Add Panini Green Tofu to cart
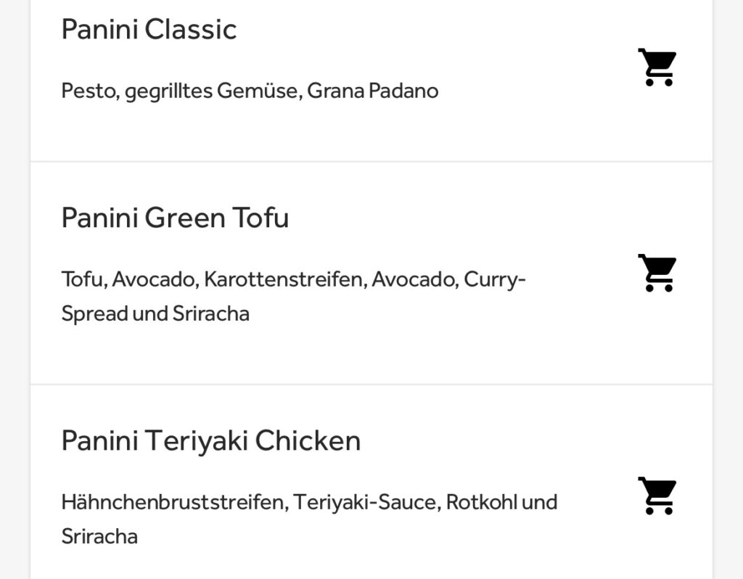The width and height of the screenshot is (743, 579). (657, 274)
